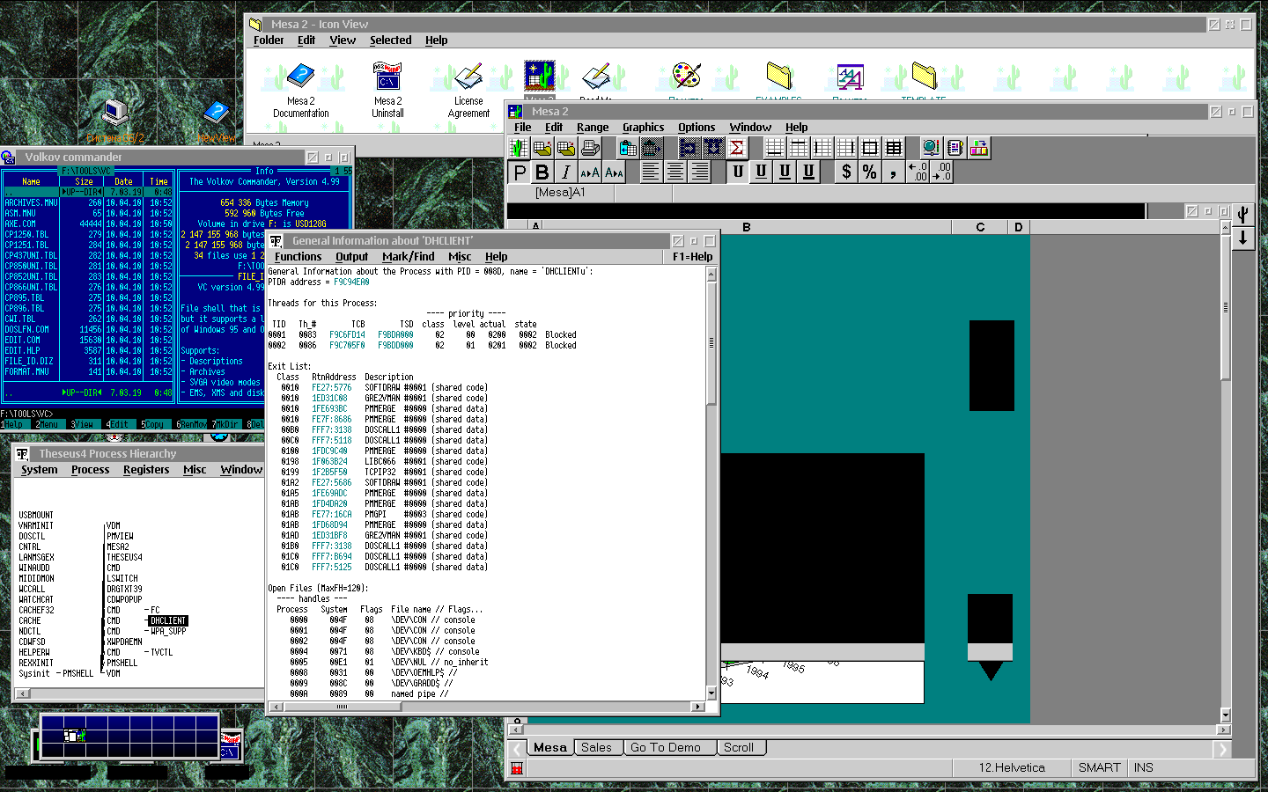Click the Sigma sum toolbar icon
Image resolution: width=1268 pixels, height=792 pixels.
pos(737,148)
